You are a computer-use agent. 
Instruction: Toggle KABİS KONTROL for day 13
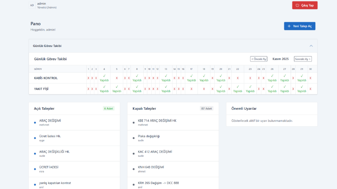pos(166,78)
